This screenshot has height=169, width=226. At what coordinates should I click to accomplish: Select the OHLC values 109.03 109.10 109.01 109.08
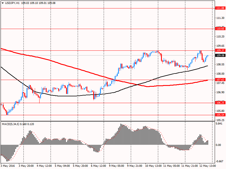pos(38,3)
